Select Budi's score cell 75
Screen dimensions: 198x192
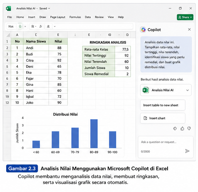point(58,54)
